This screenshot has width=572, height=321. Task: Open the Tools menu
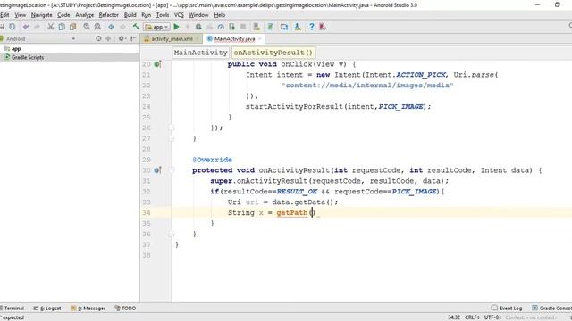coord(163,15)
